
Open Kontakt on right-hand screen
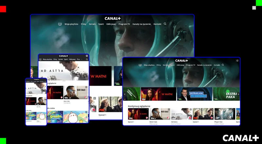(217, 65)
